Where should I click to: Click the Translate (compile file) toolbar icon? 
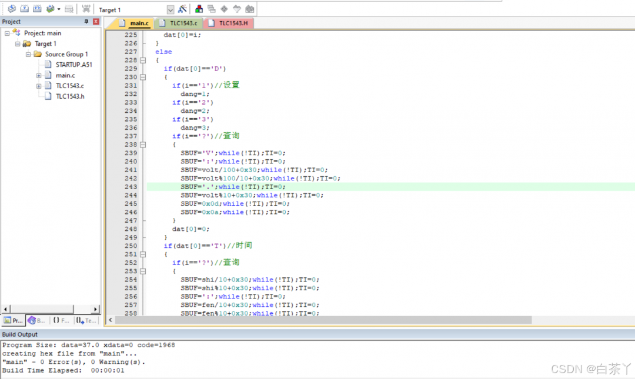click(12, 9)
